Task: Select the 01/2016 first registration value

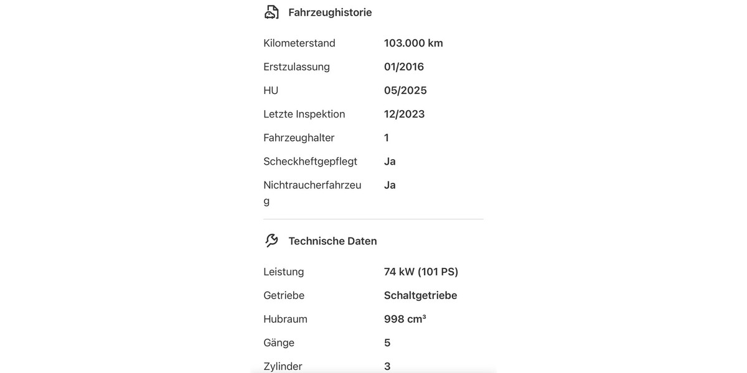Action: [x=404, y=67]
